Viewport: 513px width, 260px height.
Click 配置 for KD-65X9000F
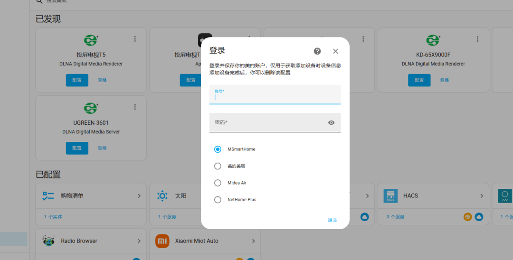(419, 80)
